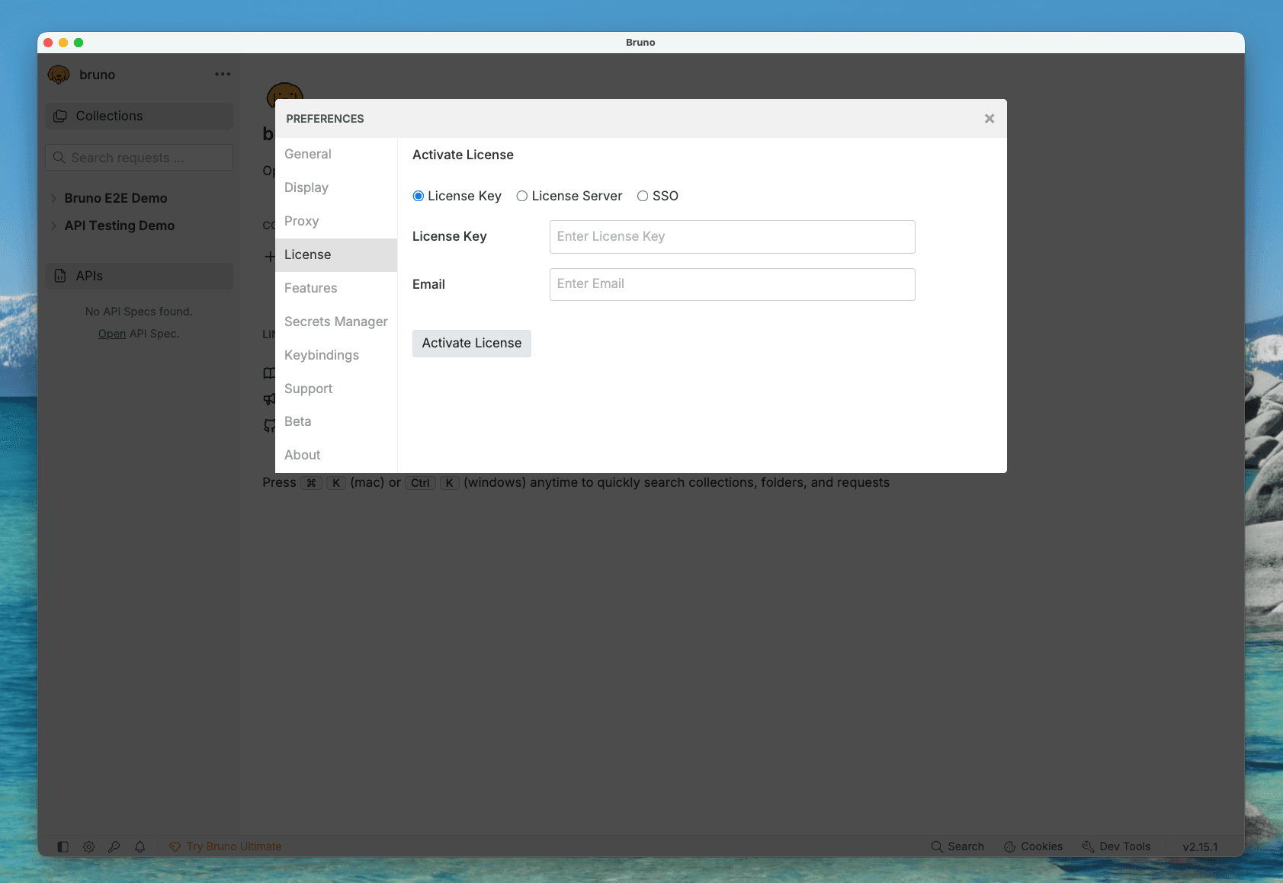This screenshot has height=883, width=1283.
Task: Select the SSO radio option
Action: [x=643, y=196]
